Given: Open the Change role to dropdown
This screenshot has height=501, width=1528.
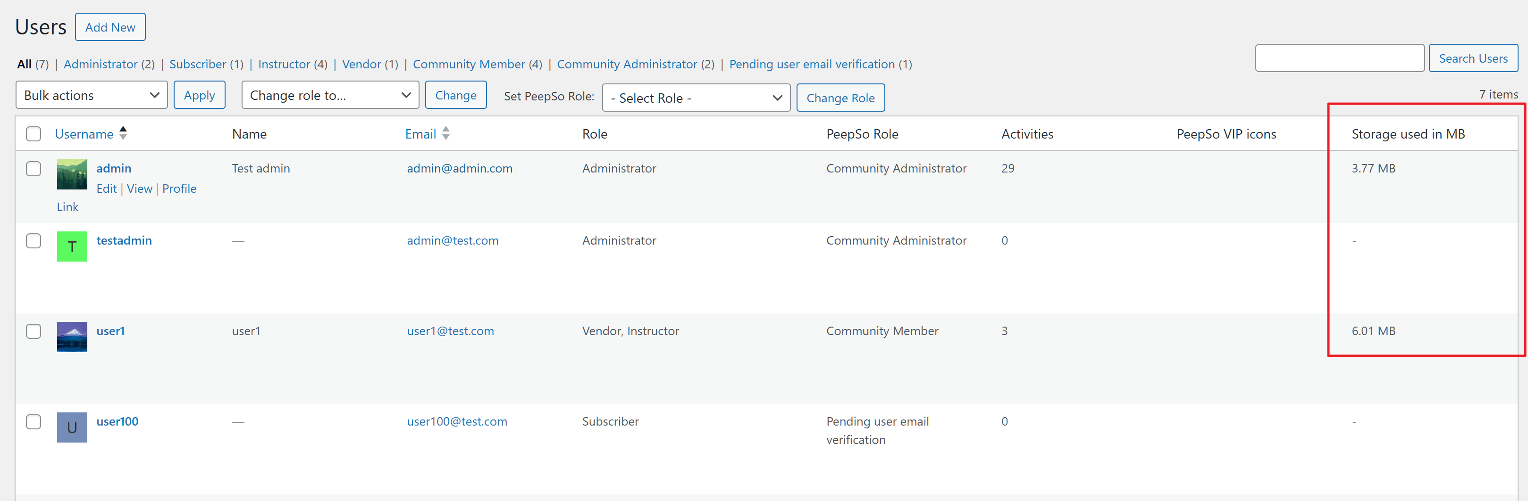Looking at the screenshot, I should (x=330, y=95).
